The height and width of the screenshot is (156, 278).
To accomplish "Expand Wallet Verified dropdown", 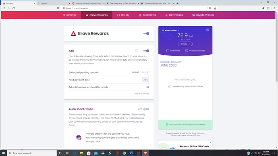I will click(171, 30).
